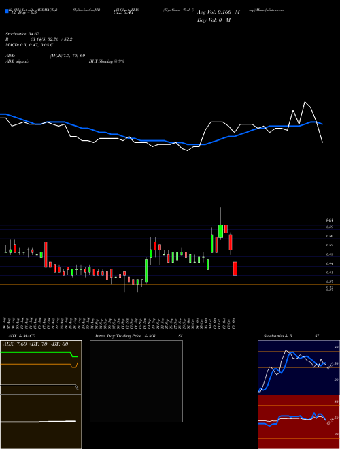
Task: Click the last red candlestick on the chart
Action: 235,268
